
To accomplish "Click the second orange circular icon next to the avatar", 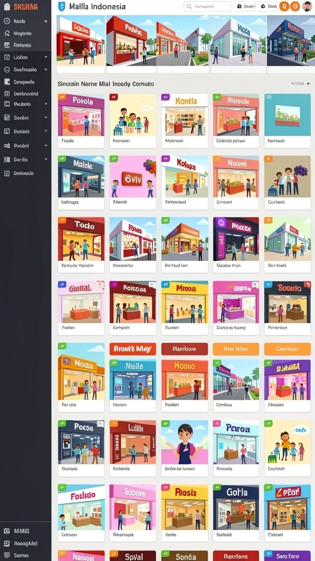I will [295, 6].
